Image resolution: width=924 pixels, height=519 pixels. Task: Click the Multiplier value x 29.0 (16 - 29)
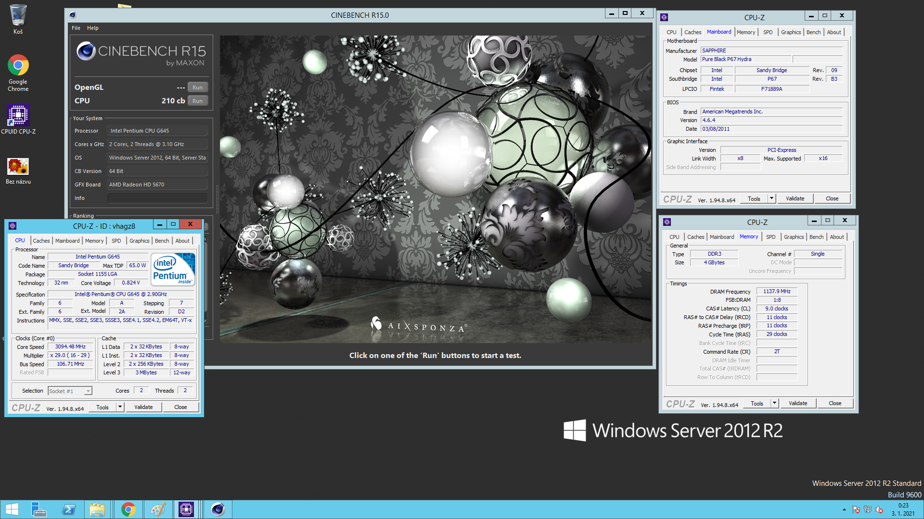(70, 355)
